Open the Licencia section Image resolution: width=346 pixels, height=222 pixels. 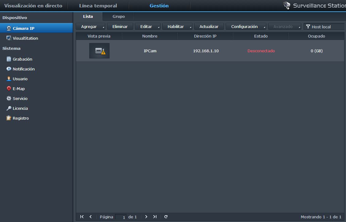pyautogui.click(x=19, y=108)
